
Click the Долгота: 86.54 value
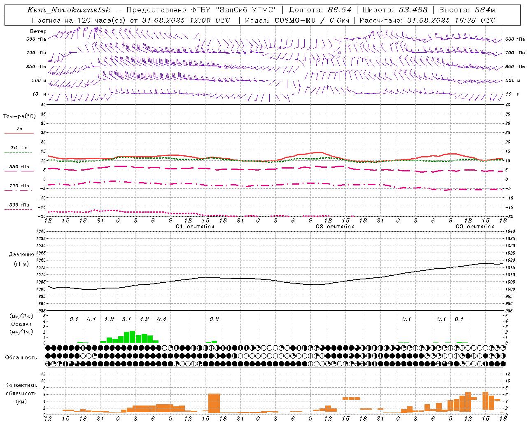(320, 10)
